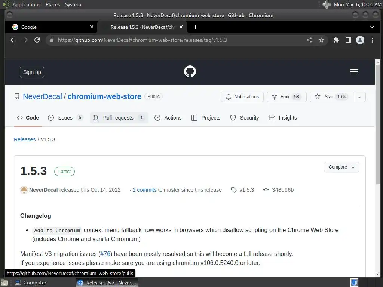Click the scrollbar down arrow
Screen dimensions: 383x287
click(378, 274)
